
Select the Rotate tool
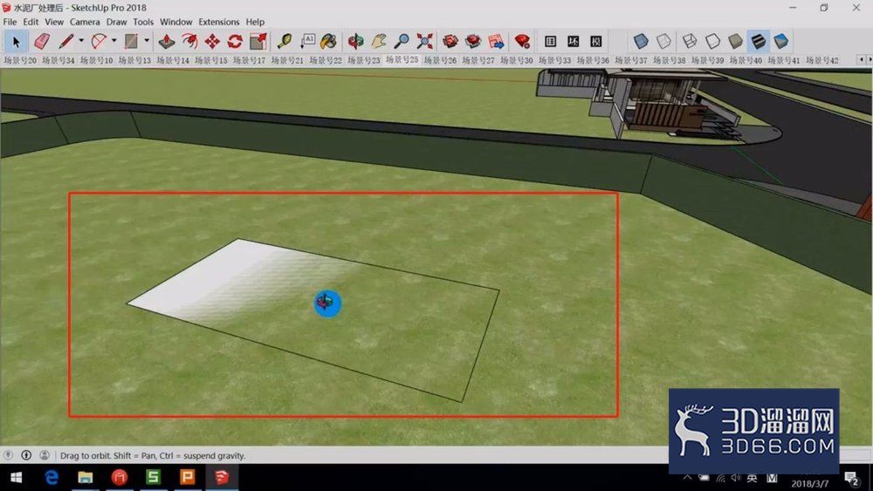[x=235, y=41]
